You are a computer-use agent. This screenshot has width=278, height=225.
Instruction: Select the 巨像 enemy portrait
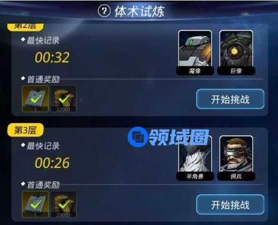pos(236,53)
